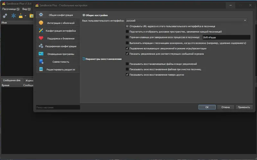257x160 pixels.
Task: Enable showing recoverable files as notifications
Action: [x=127, y=64]
